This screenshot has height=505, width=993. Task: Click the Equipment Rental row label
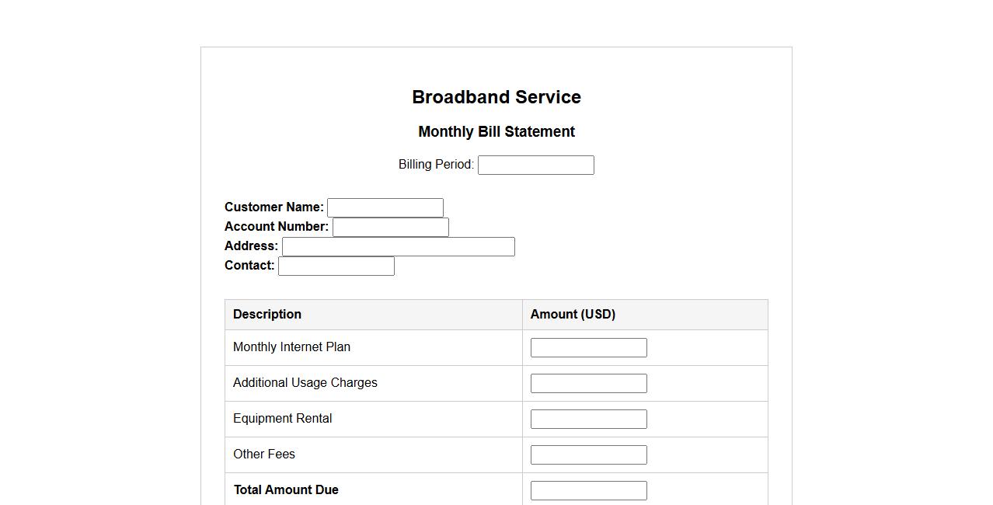(x=282, y=419)
